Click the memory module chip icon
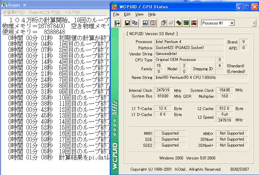 178,23
